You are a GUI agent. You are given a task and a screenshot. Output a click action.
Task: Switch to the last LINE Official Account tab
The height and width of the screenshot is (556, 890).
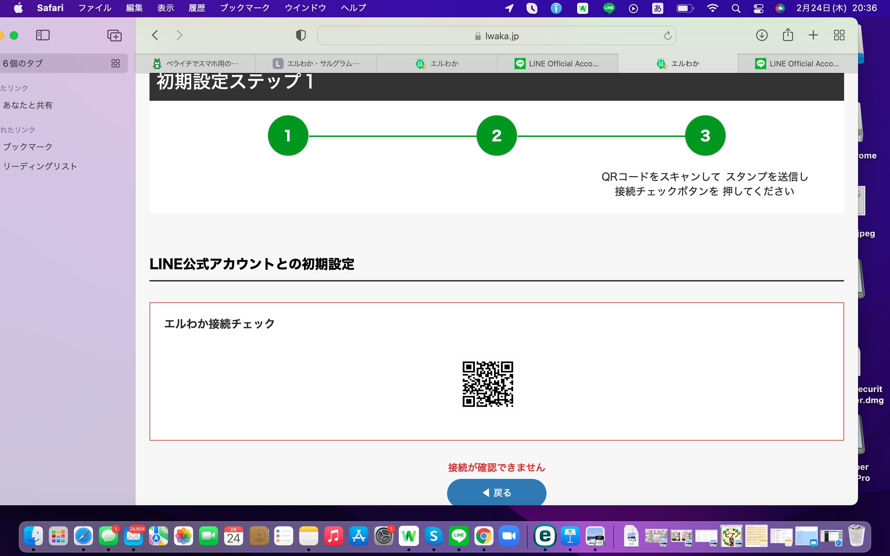click(798, 63)
